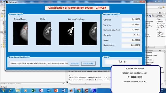Click the Smoothness value 0.0660041
Screen dimensions: 166x93
[x=131, y=45]
